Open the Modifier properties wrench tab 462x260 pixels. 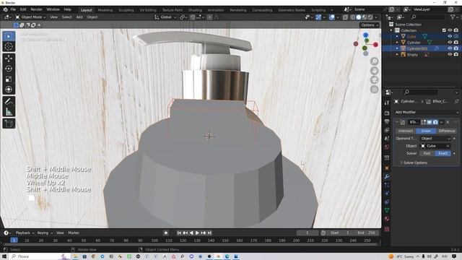point(387,176)
